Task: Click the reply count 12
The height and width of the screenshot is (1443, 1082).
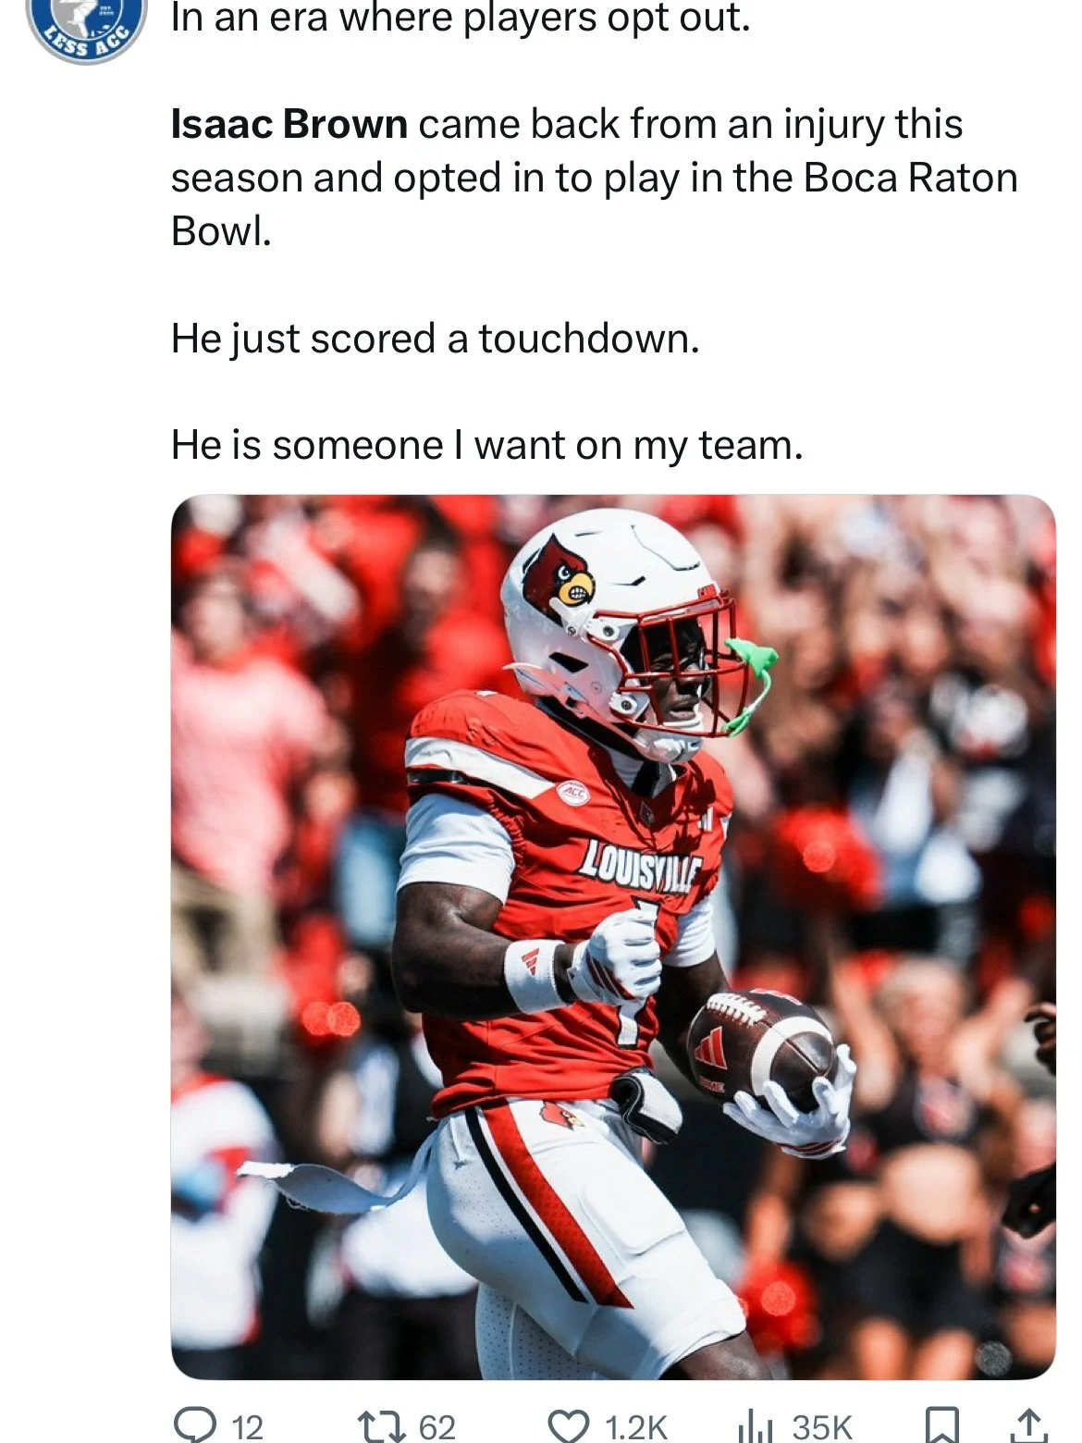Action: point(247,1426)
